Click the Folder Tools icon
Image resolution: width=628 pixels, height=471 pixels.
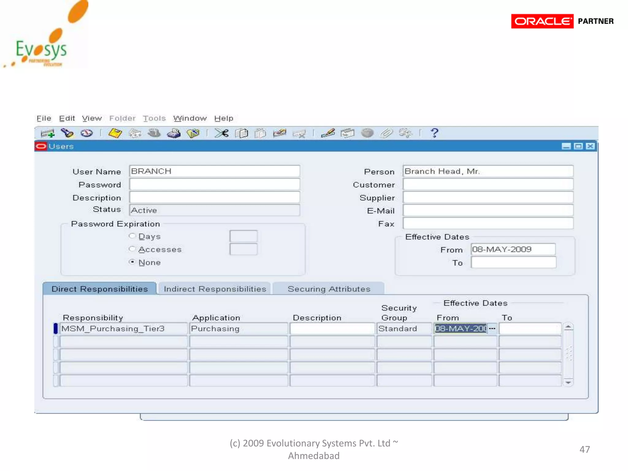click(405, 133)
